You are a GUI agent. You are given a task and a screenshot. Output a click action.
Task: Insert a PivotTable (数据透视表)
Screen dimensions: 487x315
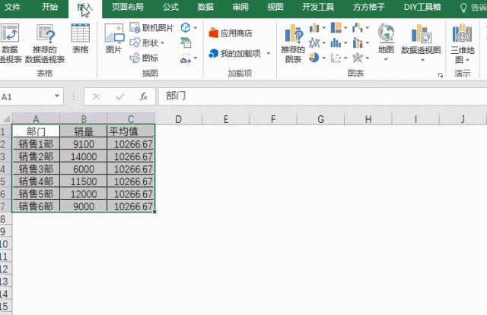[10, 43]
